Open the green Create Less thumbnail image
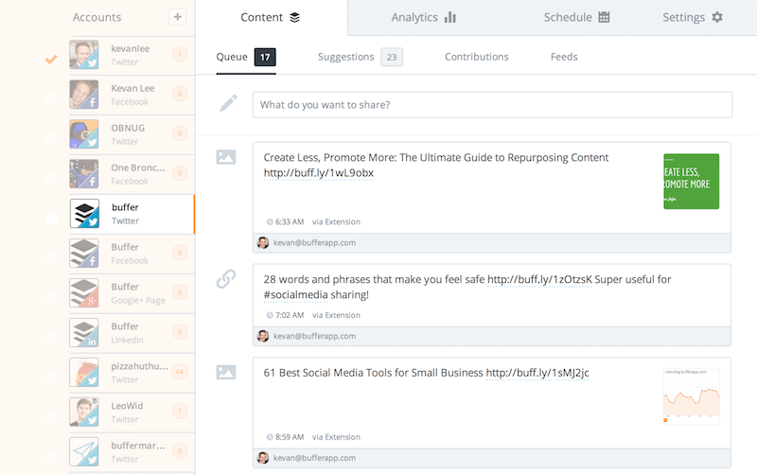Screen dimensions: 757x475 click(691, 181)
